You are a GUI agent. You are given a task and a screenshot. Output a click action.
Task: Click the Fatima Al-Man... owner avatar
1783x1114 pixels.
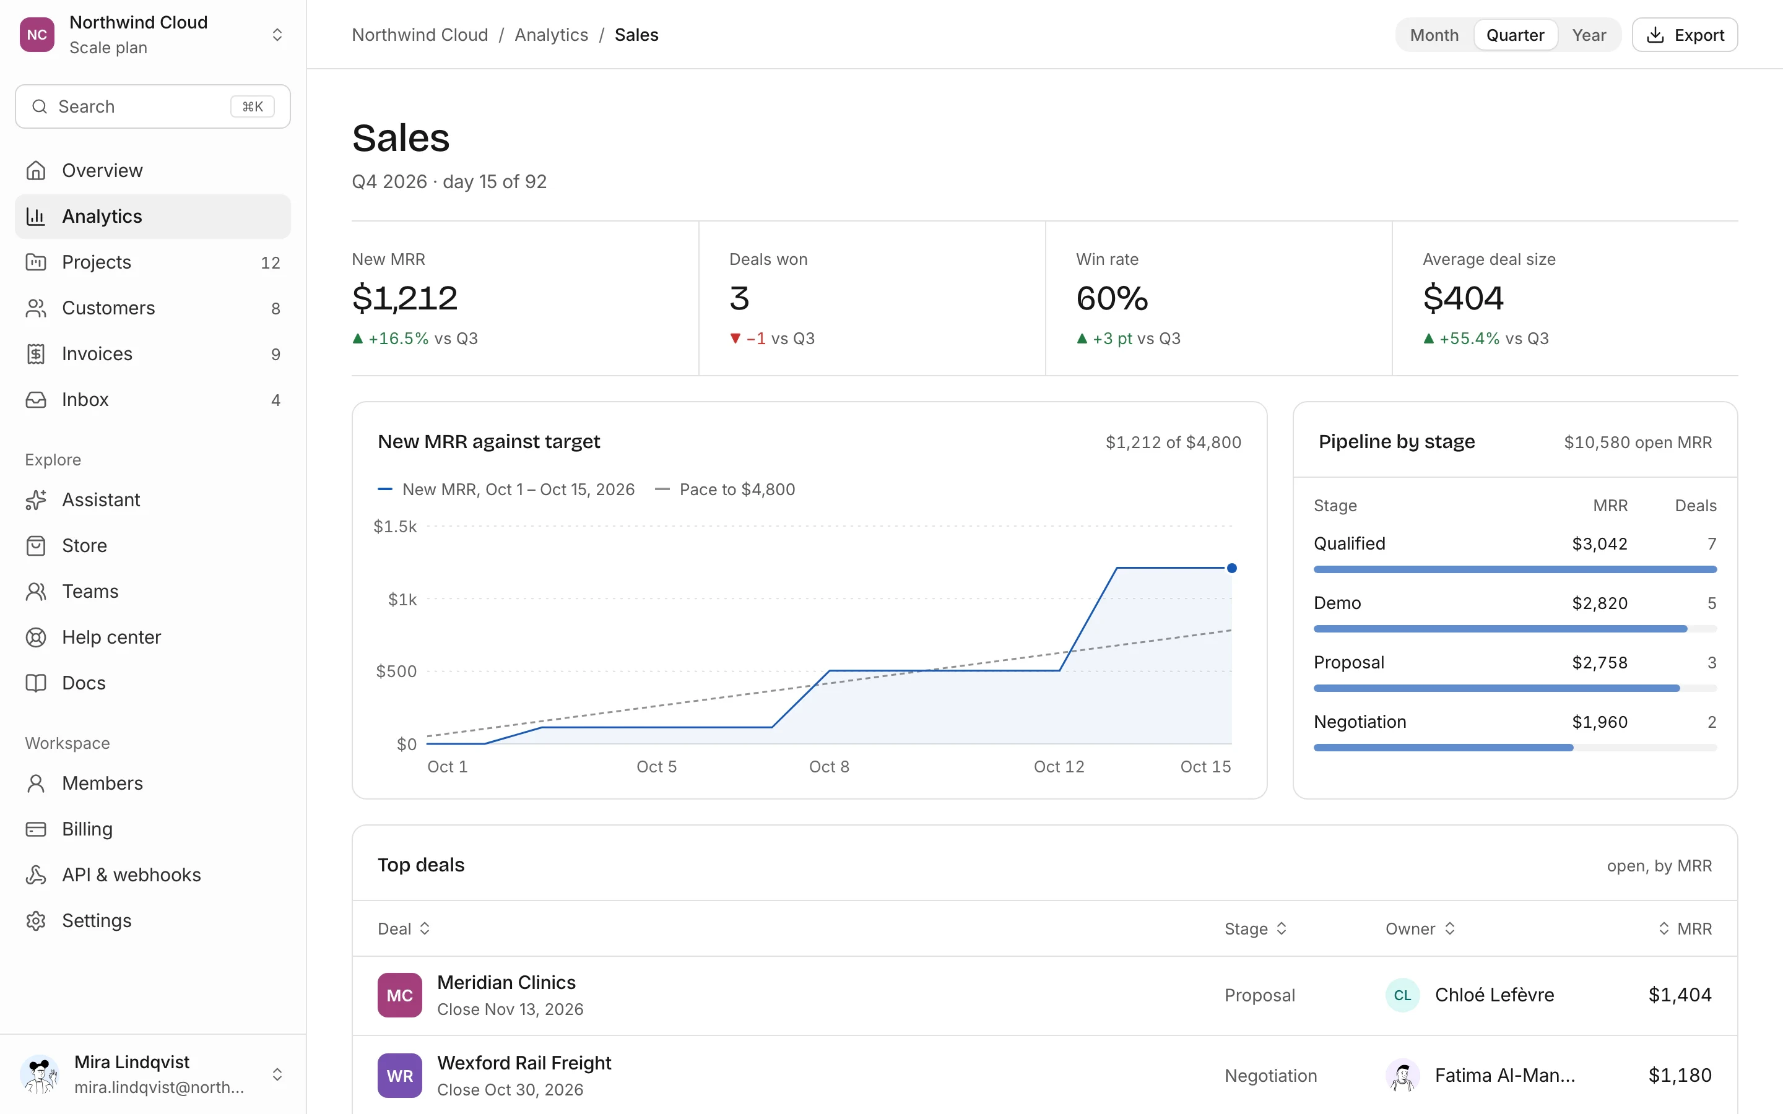tap(1403, 1076)
